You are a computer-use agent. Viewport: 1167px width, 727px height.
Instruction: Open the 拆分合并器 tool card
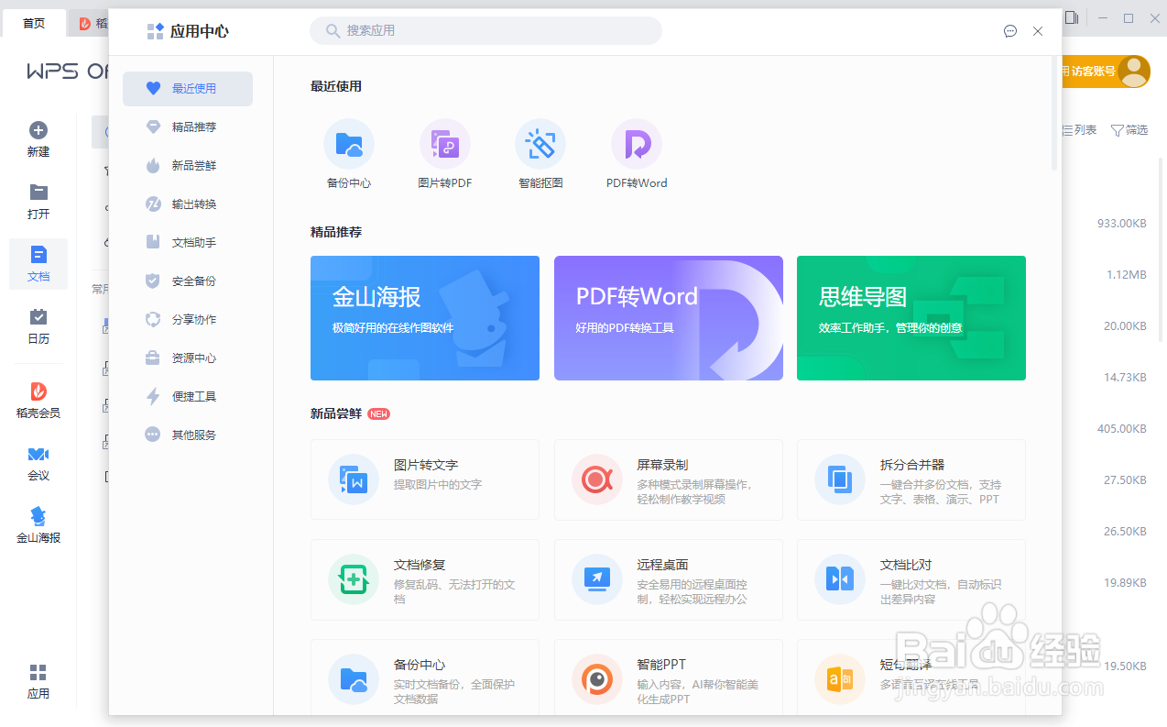click(911, 479)
